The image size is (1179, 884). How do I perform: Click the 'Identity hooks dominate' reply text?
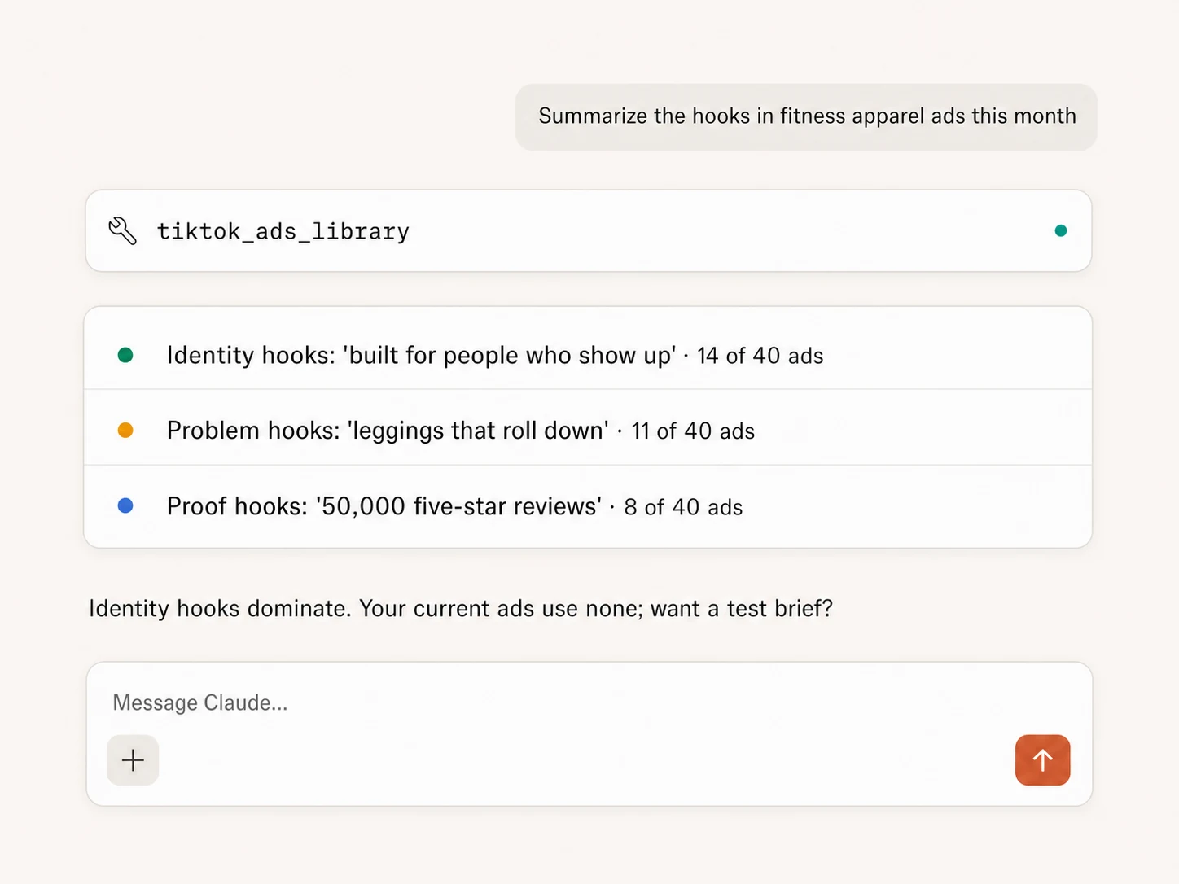click(x=220, y=609)
